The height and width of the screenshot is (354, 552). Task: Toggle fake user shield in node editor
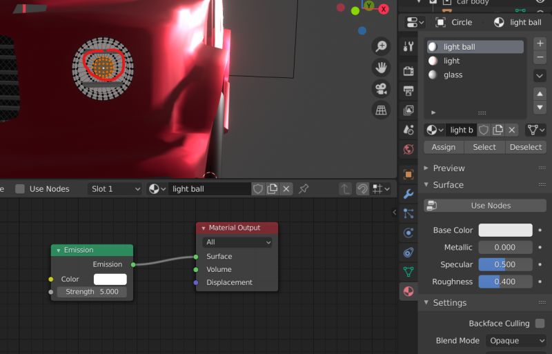pyautogui.click(x=258, y=189)
